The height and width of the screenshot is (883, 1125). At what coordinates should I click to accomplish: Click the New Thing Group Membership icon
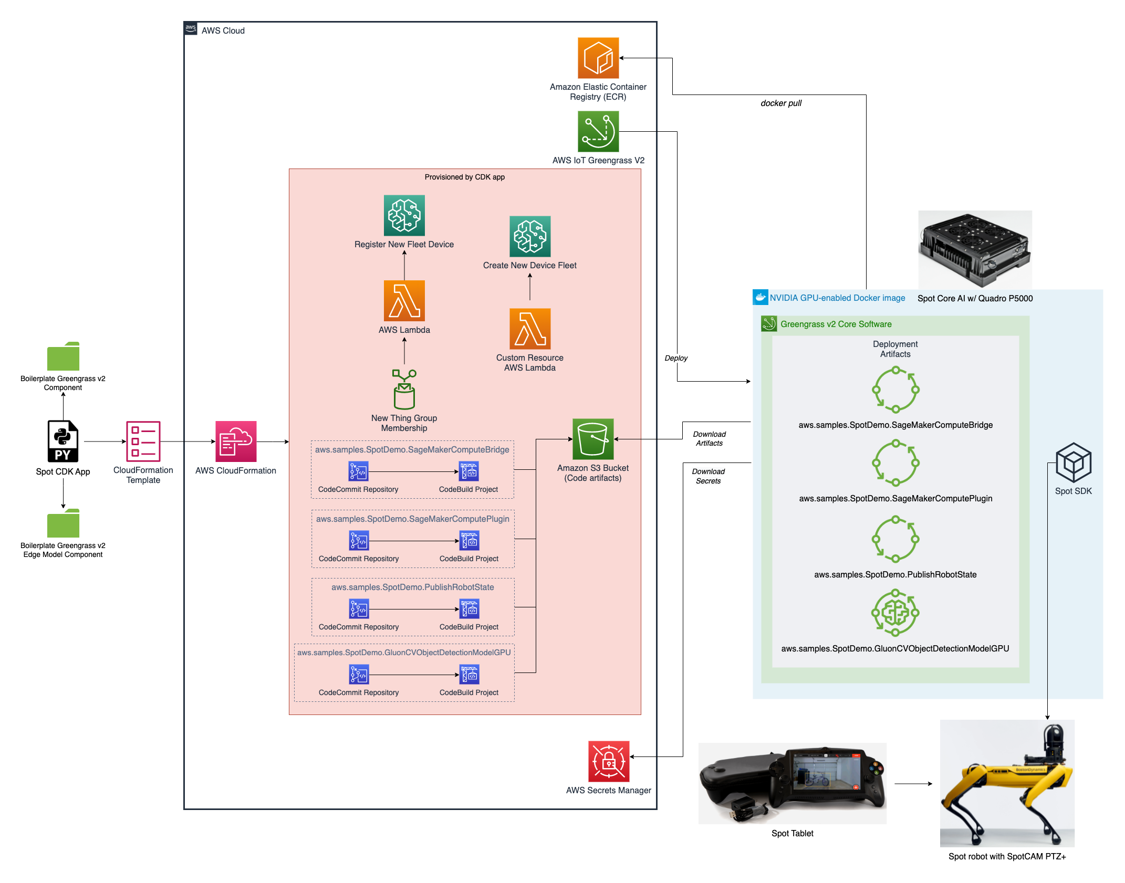click(x=404, y=390)
